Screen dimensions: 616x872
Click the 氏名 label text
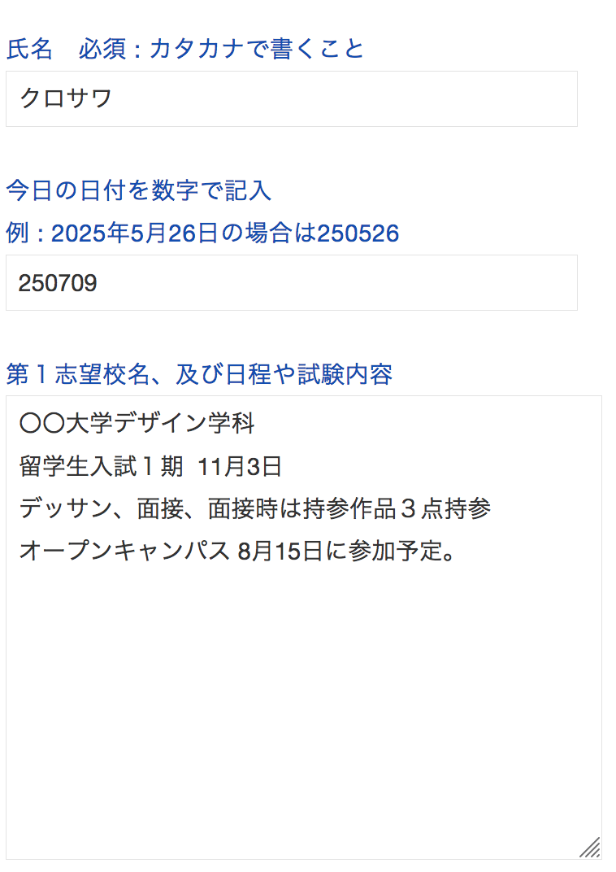29,49
